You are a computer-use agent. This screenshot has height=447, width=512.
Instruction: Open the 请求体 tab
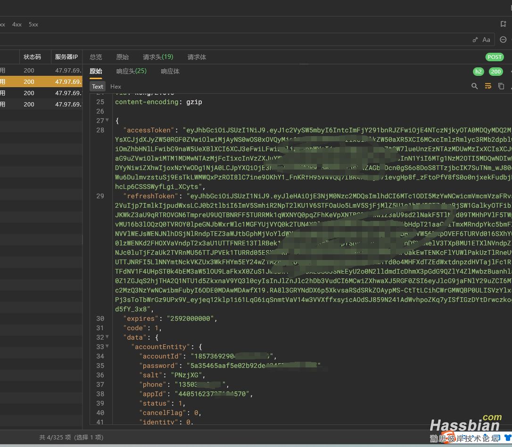[x=197, y=57]
